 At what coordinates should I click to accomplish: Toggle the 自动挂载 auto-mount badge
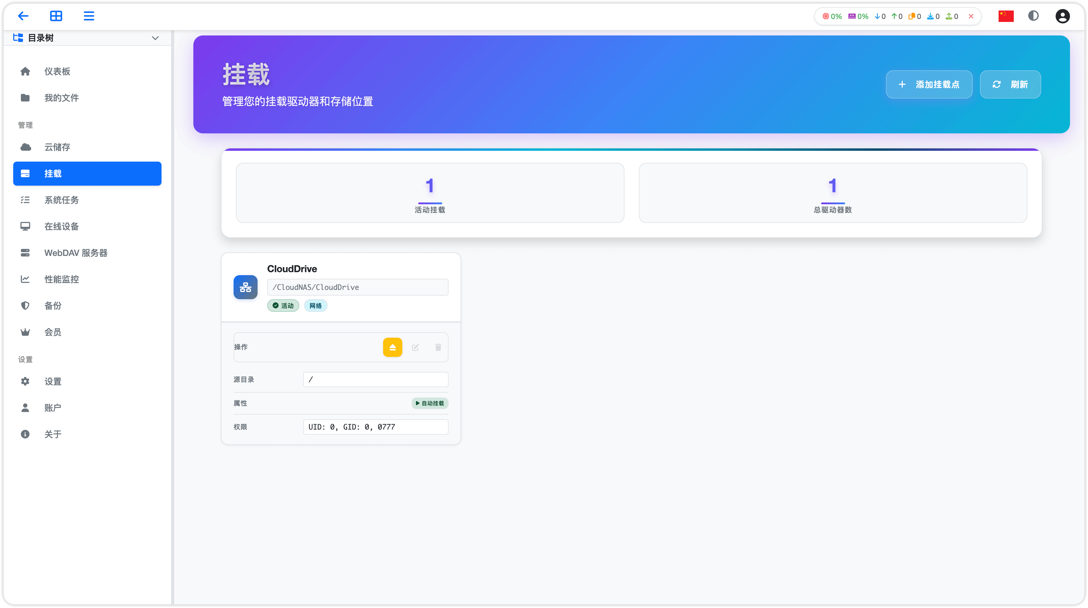[430, 403]
